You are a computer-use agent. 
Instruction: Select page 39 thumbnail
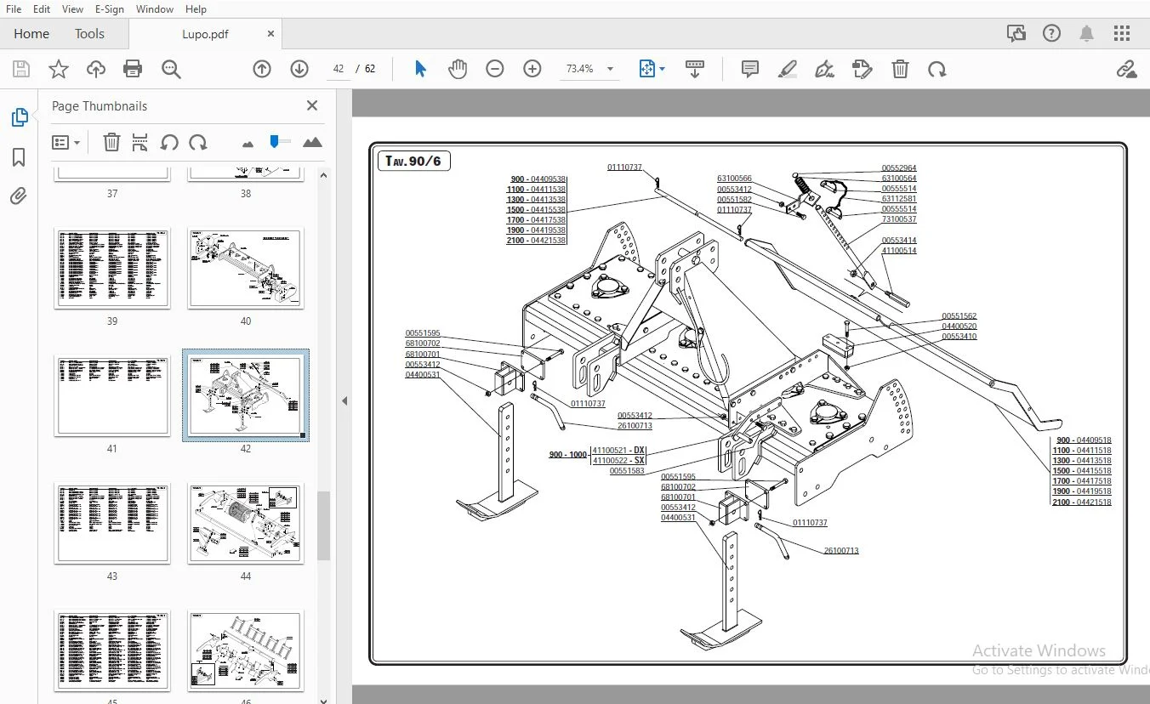tap(112, 267)
